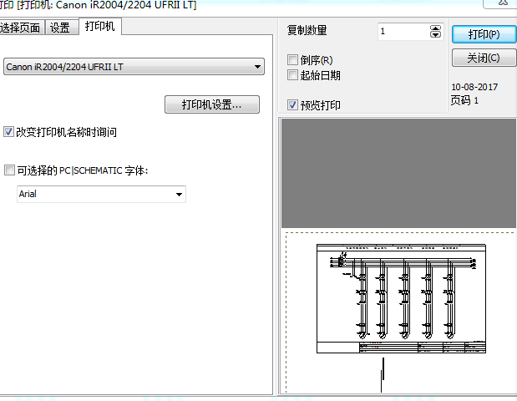Screen dimensions: 517x401
Task: Check the 起始日期 option
Action: coord(292,75)
